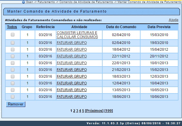Go to results page 2
This screenshot has width=182, height=126.
74,111
